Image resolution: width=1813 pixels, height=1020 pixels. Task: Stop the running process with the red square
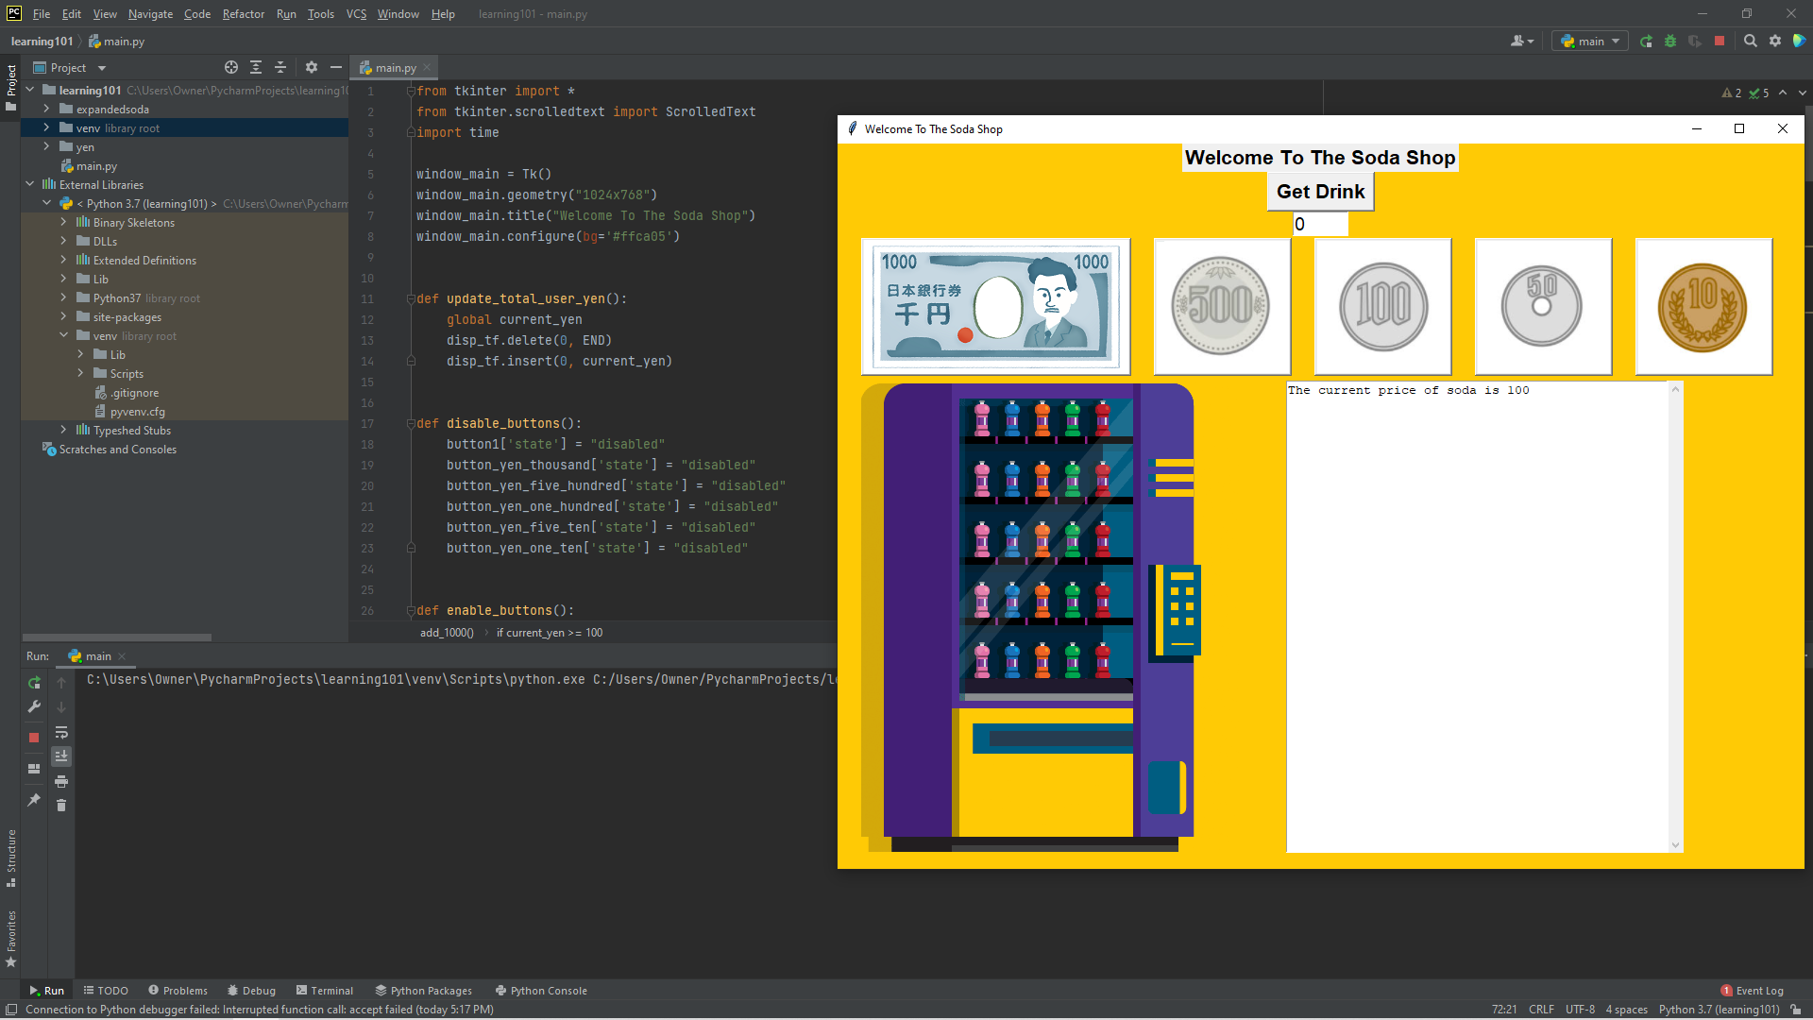coord(34,738)
